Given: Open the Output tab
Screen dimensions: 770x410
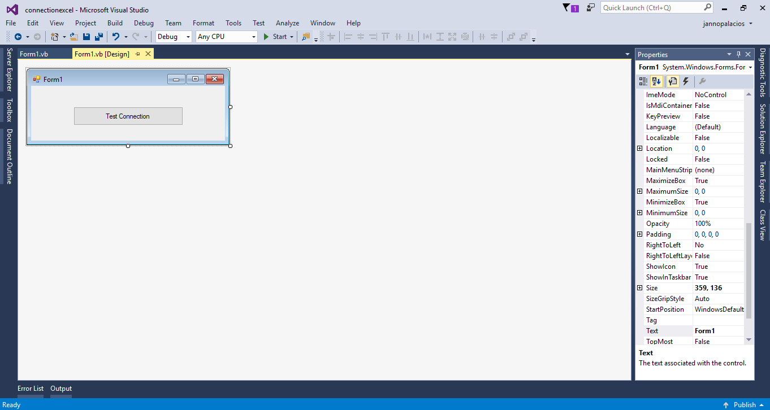Looking at the screenshot, I should point(61,389).
